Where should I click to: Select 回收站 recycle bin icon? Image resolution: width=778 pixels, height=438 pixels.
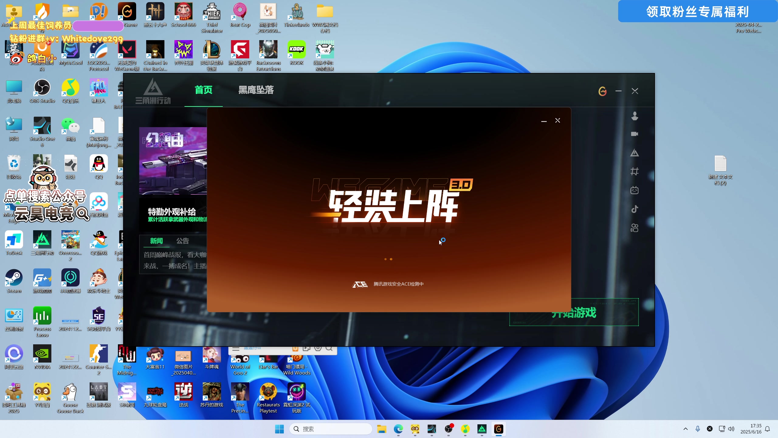(x=14, y=167)
